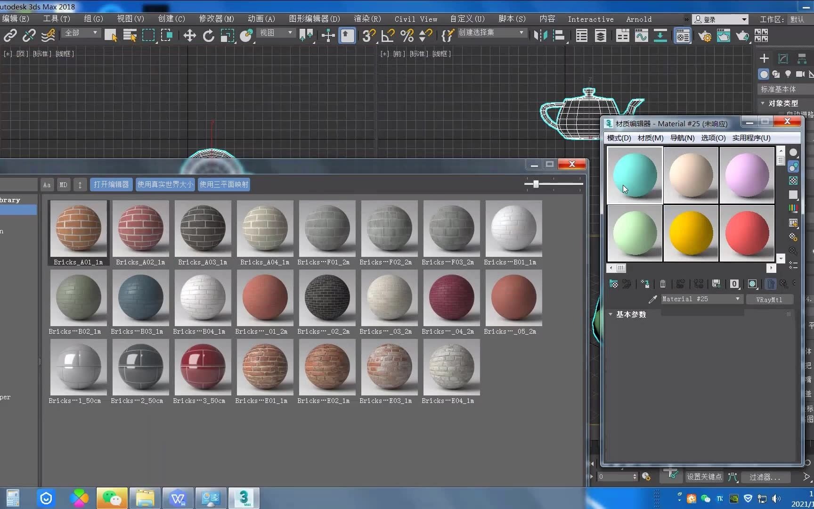Open Curve Editor from the toolbar
814x509 pixels.
[x=641, y=36]
